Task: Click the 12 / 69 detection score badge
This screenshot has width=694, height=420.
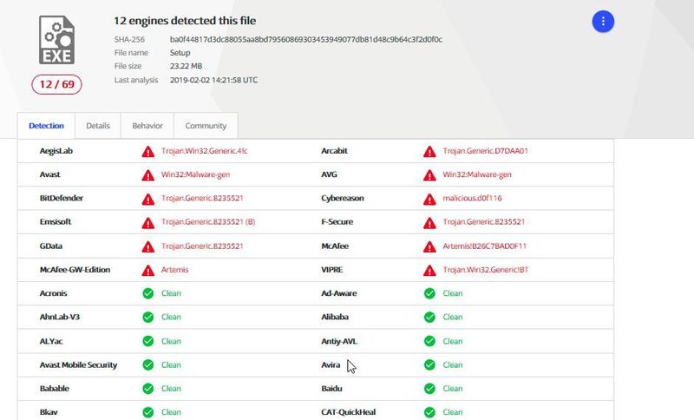Action: [x=56, y=84]
